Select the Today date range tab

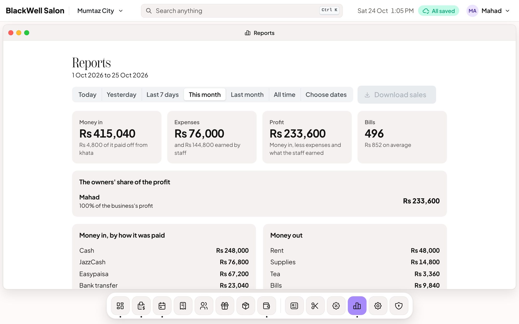[x=87, y=95]
